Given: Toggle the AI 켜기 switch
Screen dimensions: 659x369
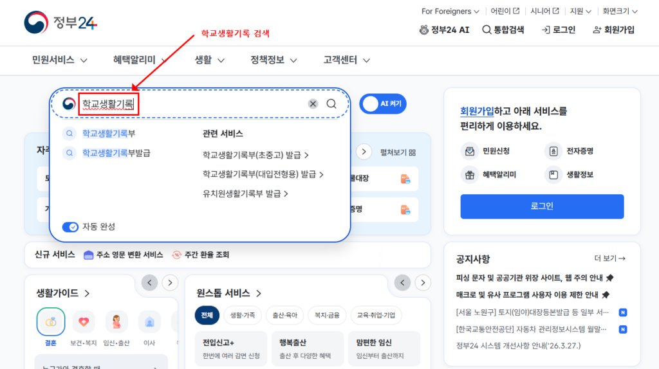Looking at the screenshot, I should point(382,104).
